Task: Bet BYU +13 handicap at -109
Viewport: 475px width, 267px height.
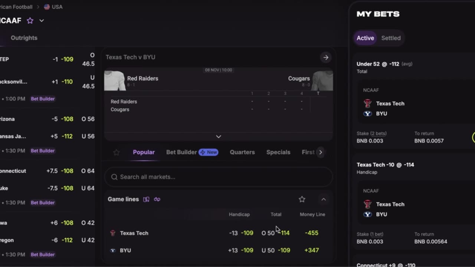Action: [240, 250]
